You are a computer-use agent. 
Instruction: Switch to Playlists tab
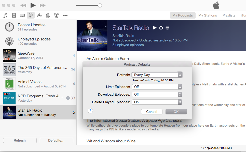point(229,15)
